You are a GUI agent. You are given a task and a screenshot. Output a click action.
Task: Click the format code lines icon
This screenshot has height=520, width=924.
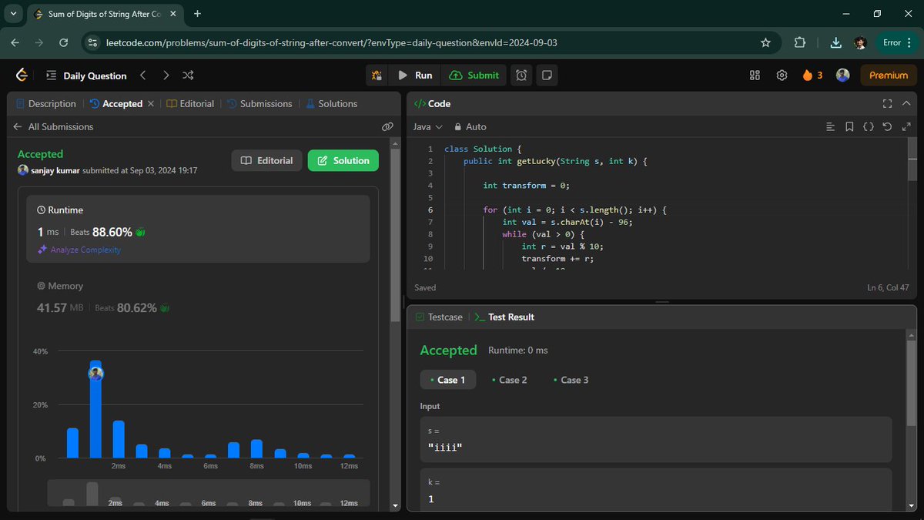point(830,127)
